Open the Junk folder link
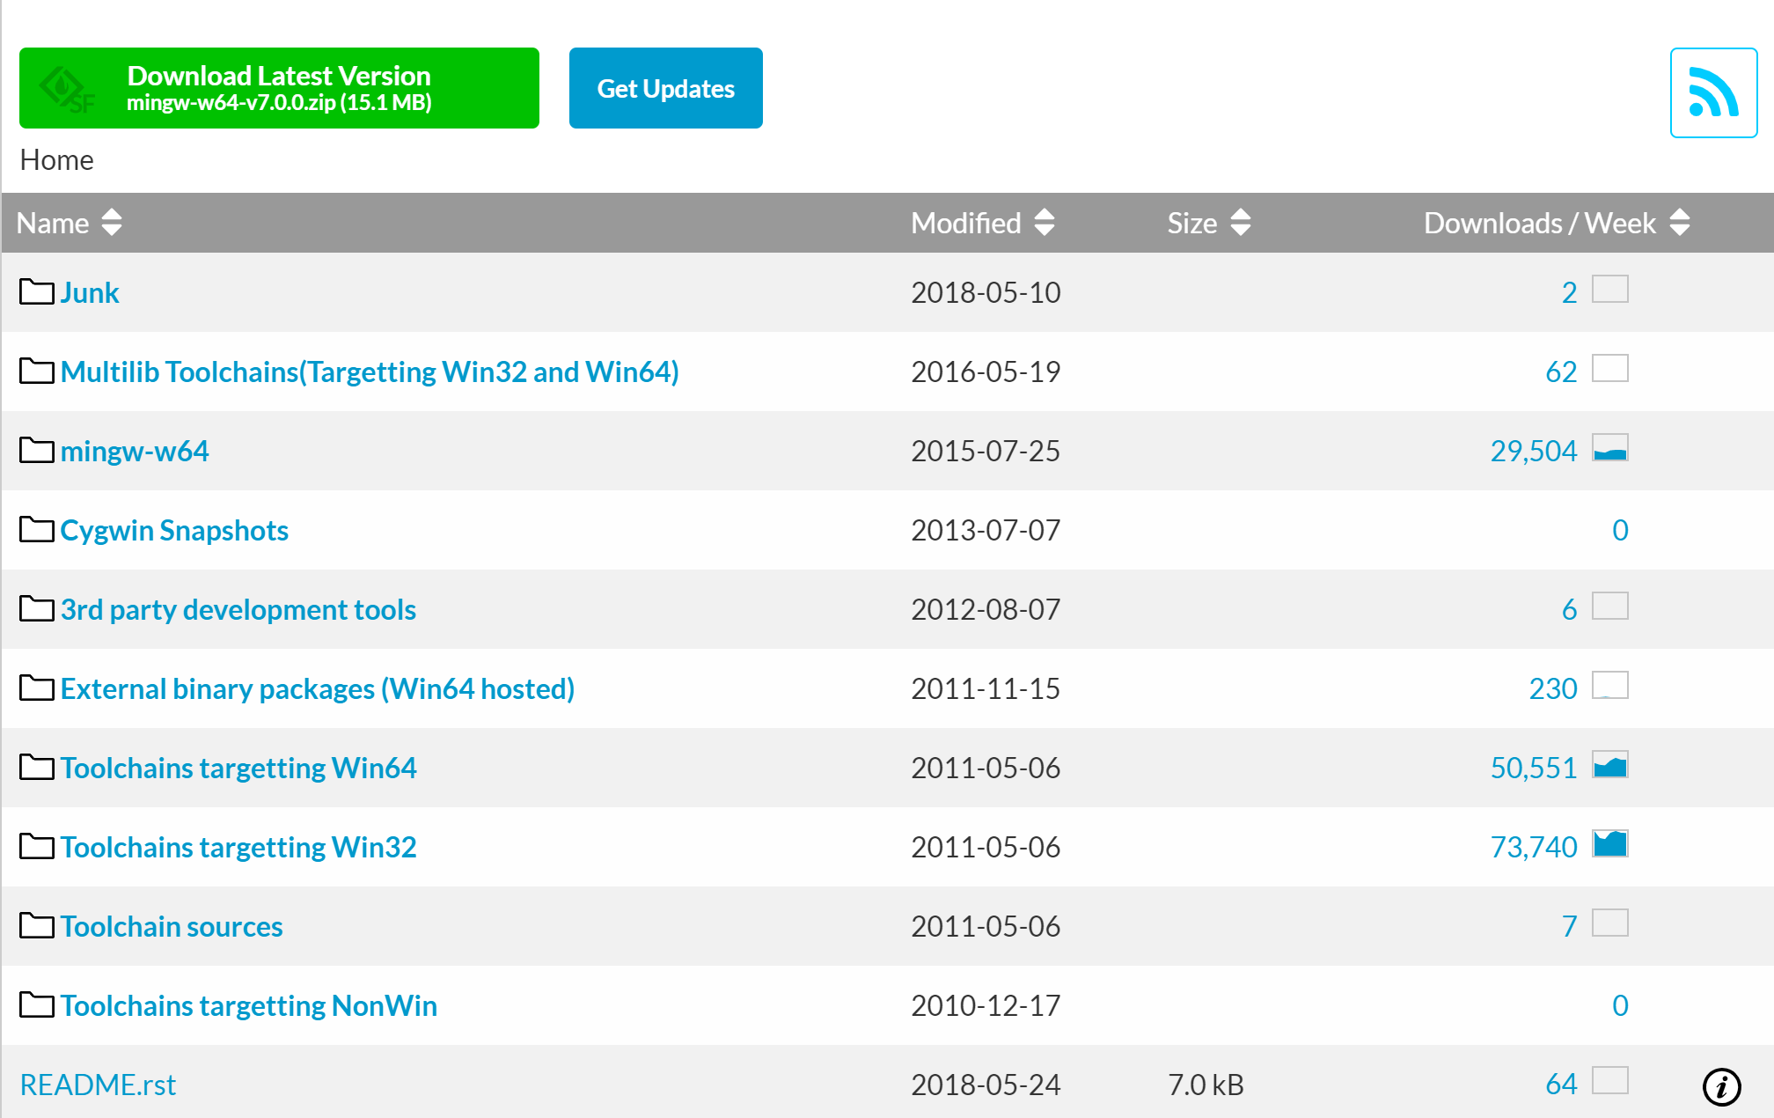Viewport: 1774px width, 1118px height. (90, 292)
